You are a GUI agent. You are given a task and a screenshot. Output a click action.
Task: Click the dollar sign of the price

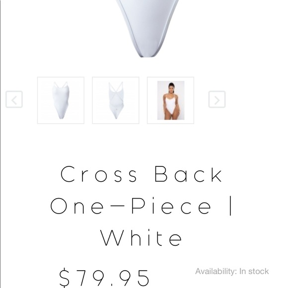64,278
